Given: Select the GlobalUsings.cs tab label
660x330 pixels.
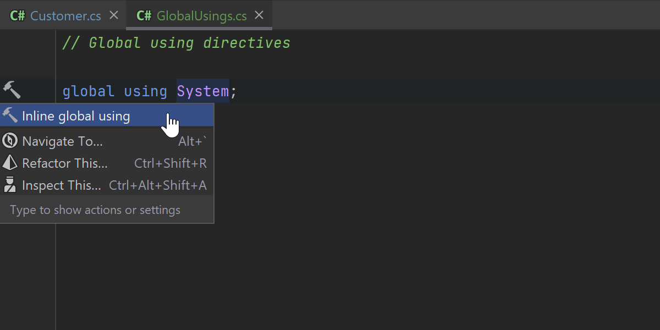Looking at the screenshot, I should pos(202,15).
